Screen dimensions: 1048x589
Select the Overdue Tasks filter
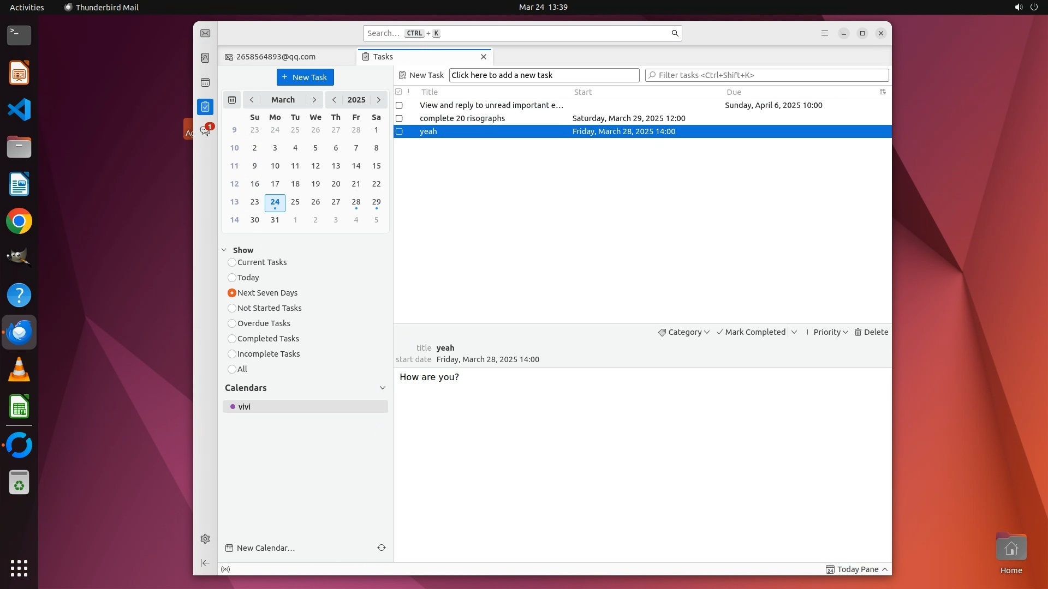232,323
